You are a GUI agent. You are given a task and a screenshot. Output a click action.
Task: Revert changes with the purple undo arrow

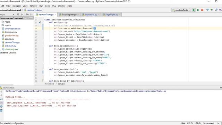(x=220, y=10)
